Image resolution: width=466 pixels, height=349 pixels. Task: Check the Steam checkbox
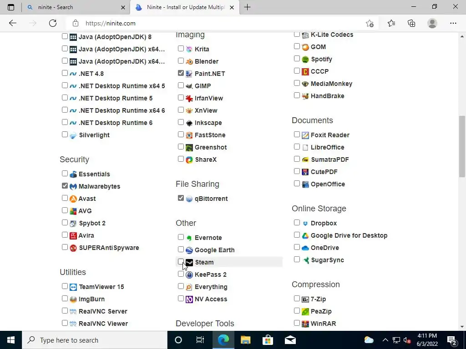coord(181,262)
